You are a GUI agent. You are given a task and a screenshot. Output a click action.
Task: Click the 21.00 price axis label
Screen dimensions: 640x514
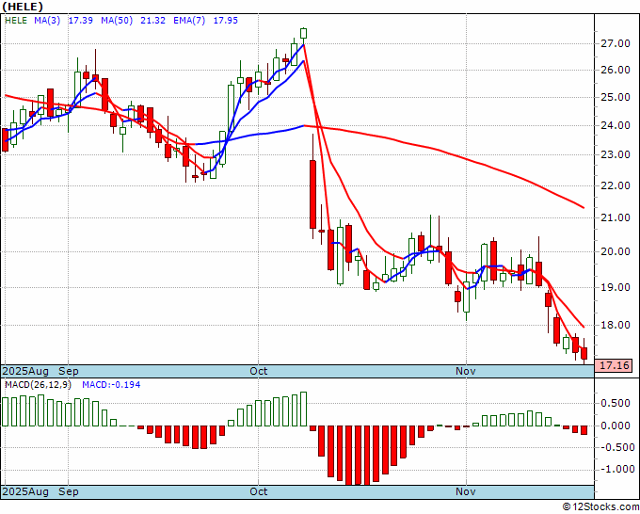[x=616, y=217]
